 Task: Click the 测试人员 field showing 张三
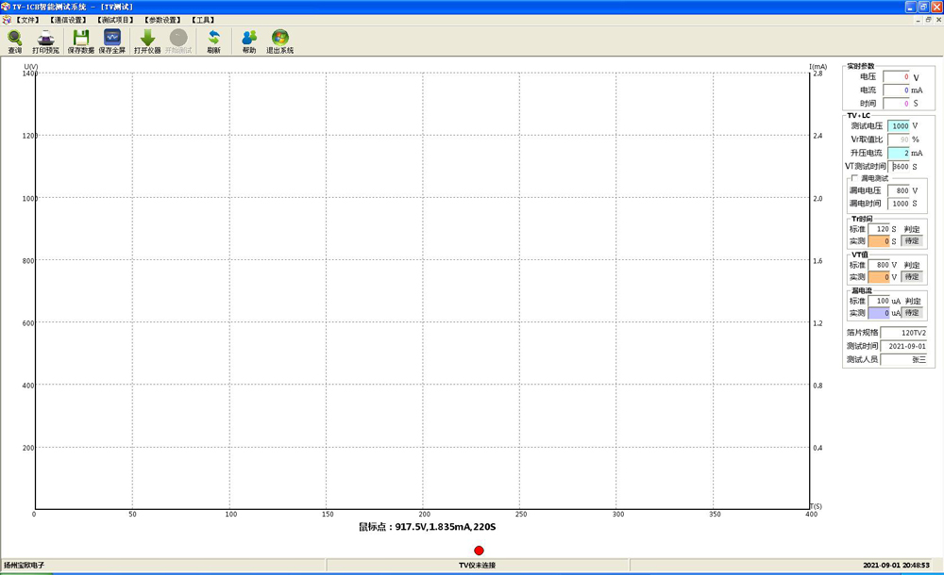[x=904, y=360]
